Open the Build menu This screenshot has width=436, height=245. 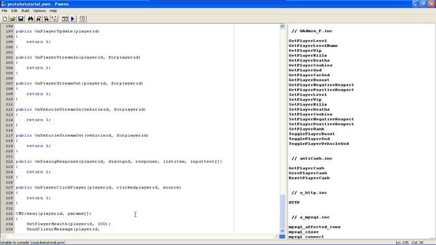pyautogui.click(x=25, y=11)
